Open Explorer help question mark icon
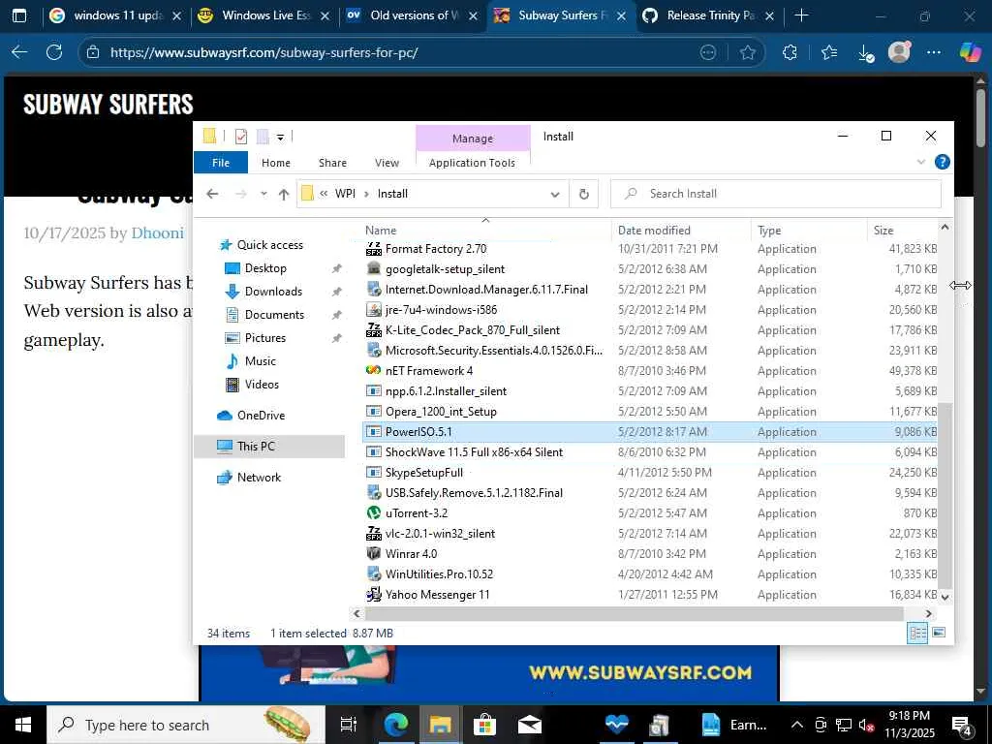This screenshot has width=992, height=744. click(x=942, y=162)
